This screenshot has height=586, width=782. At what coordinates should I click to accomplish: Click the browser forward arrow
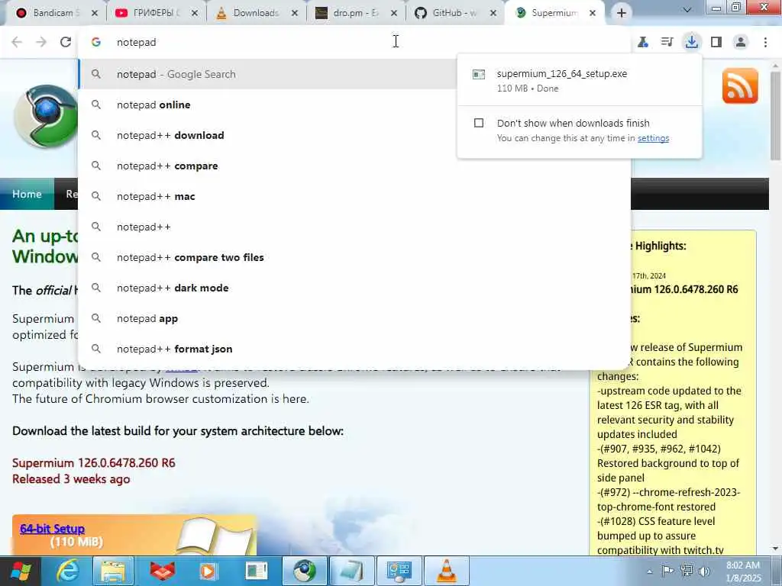[x=41, y=42]
